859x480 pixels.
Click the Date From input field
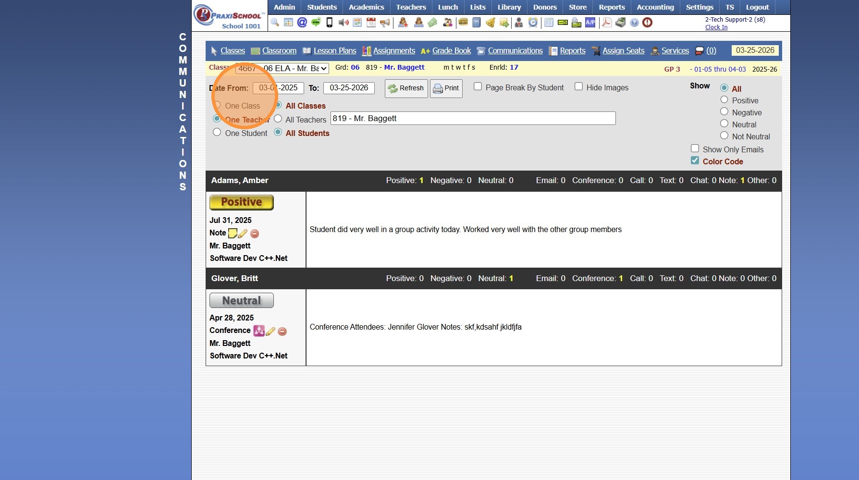tap(278, 88)
